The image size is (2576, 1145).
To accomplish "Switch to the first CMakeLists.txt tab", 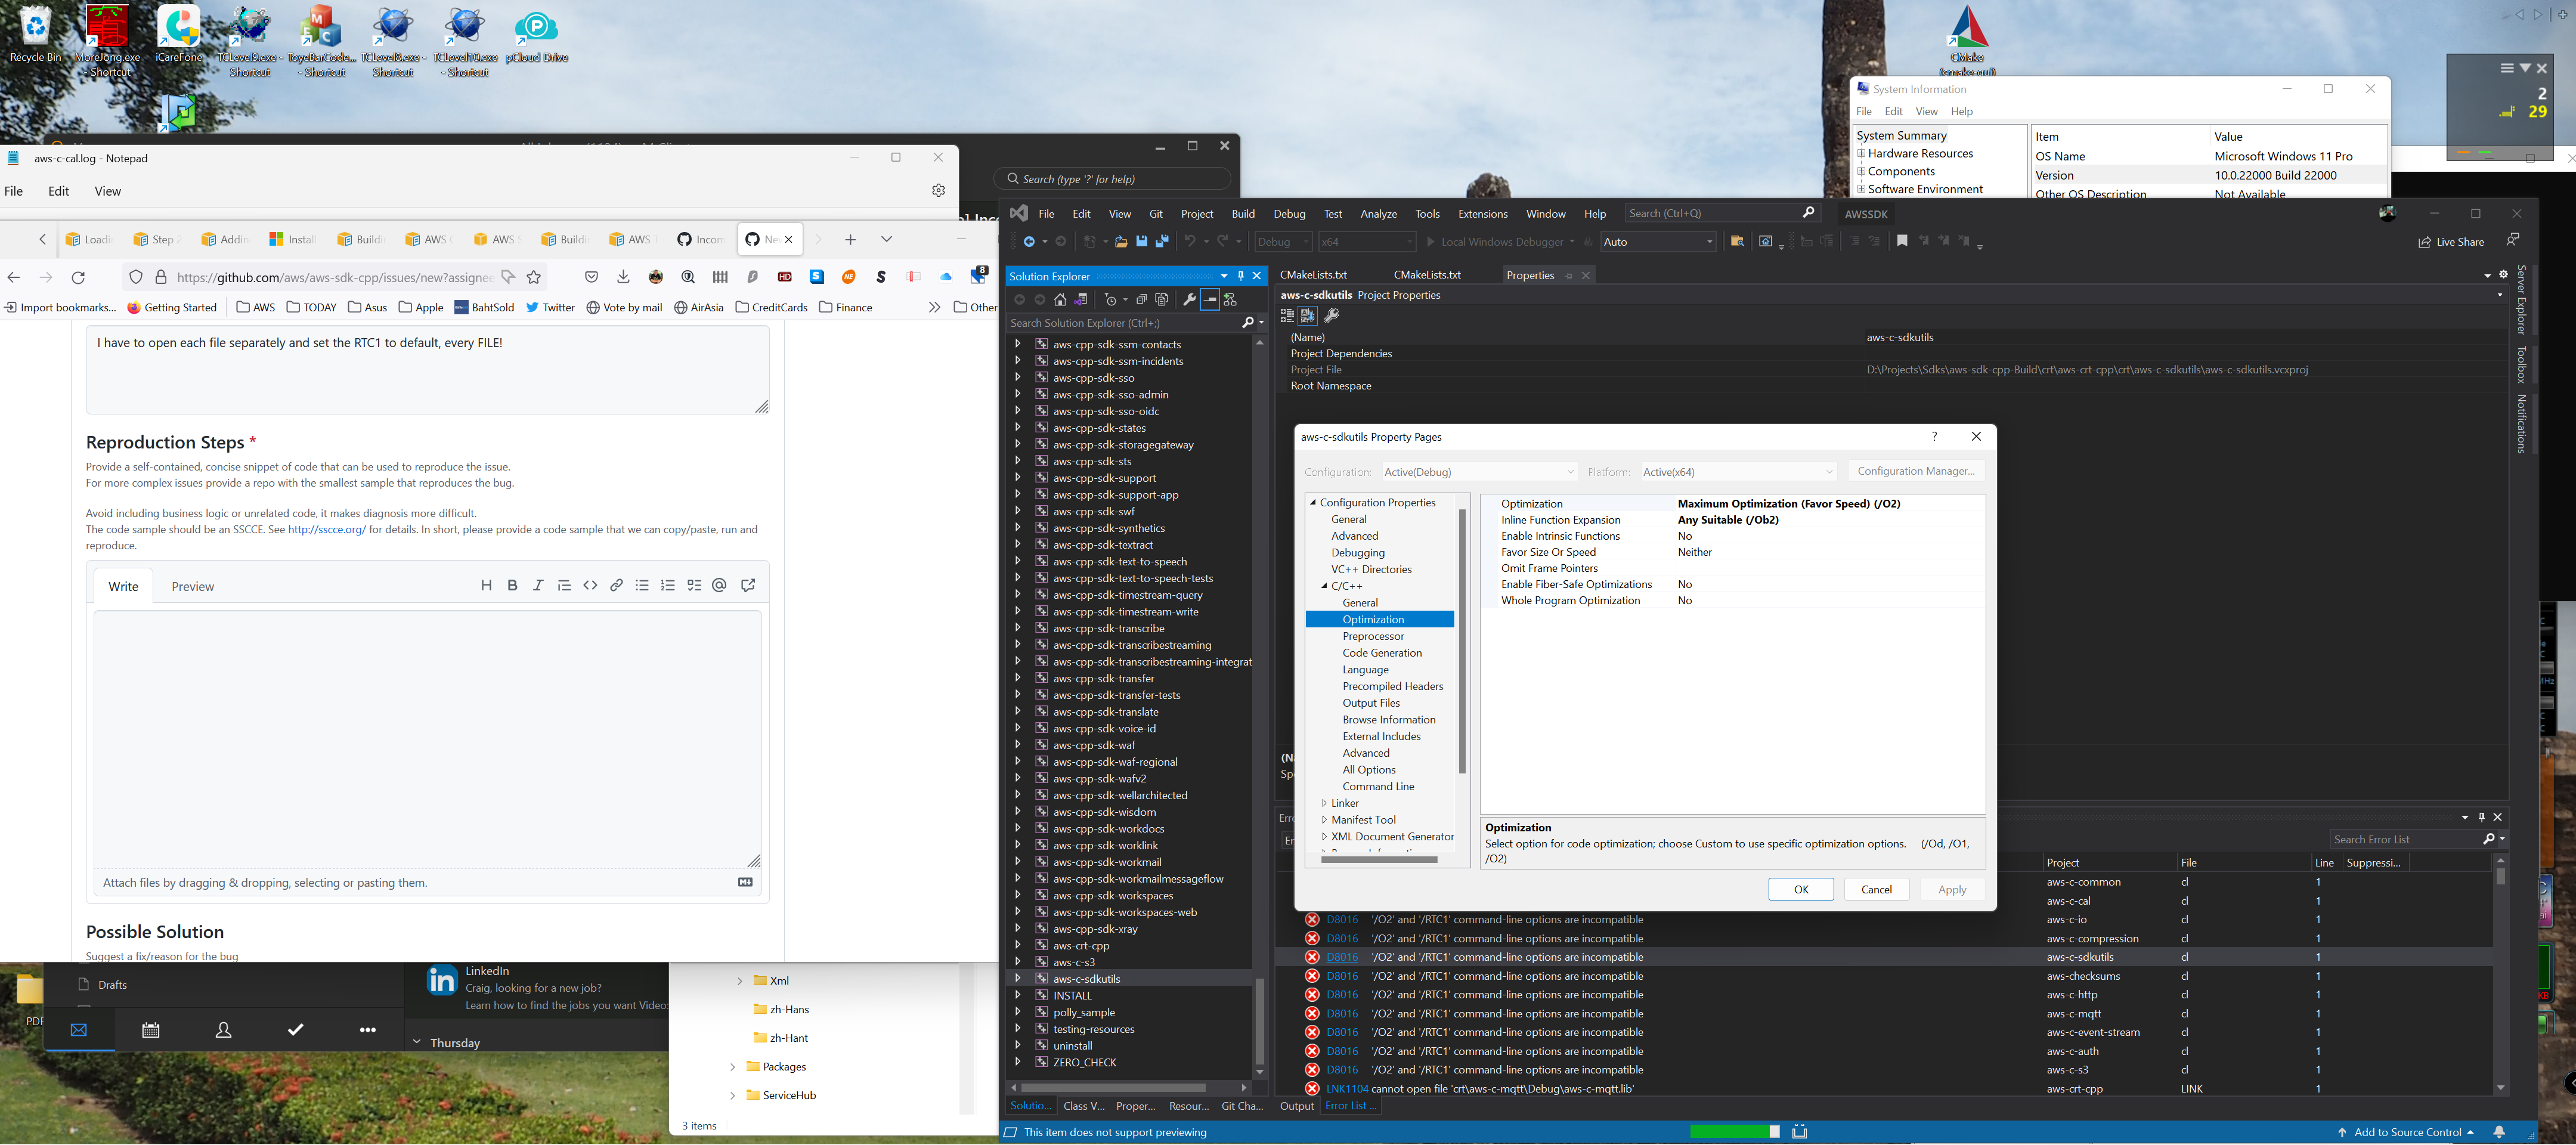I will (1315, 274).
